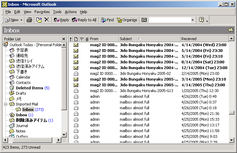Click the Print toolbar icon

[x=29, y=20]
